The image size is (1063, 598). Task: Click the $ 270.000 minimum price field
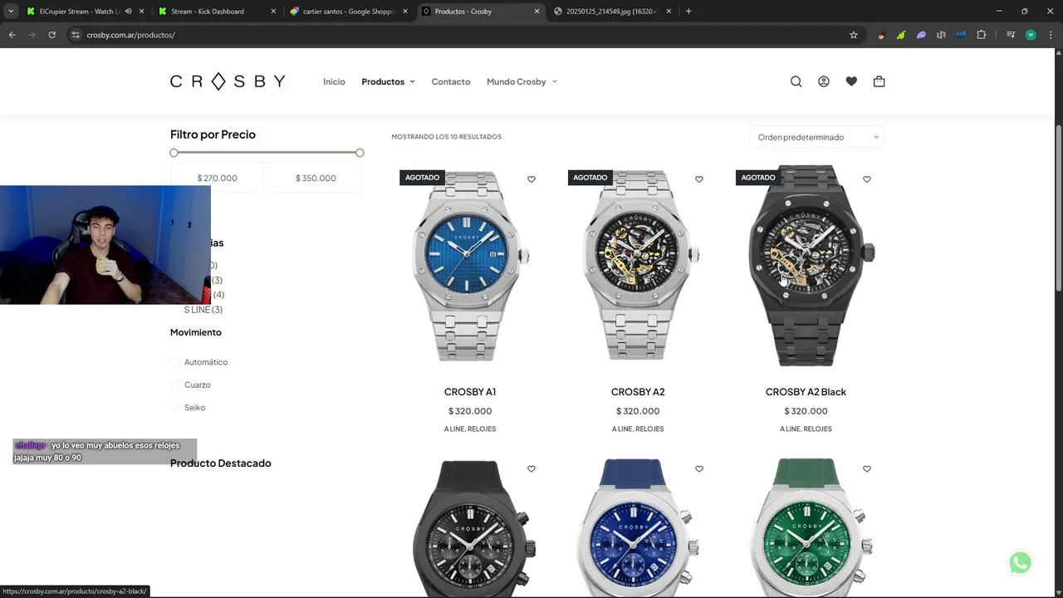pos(217,178)
